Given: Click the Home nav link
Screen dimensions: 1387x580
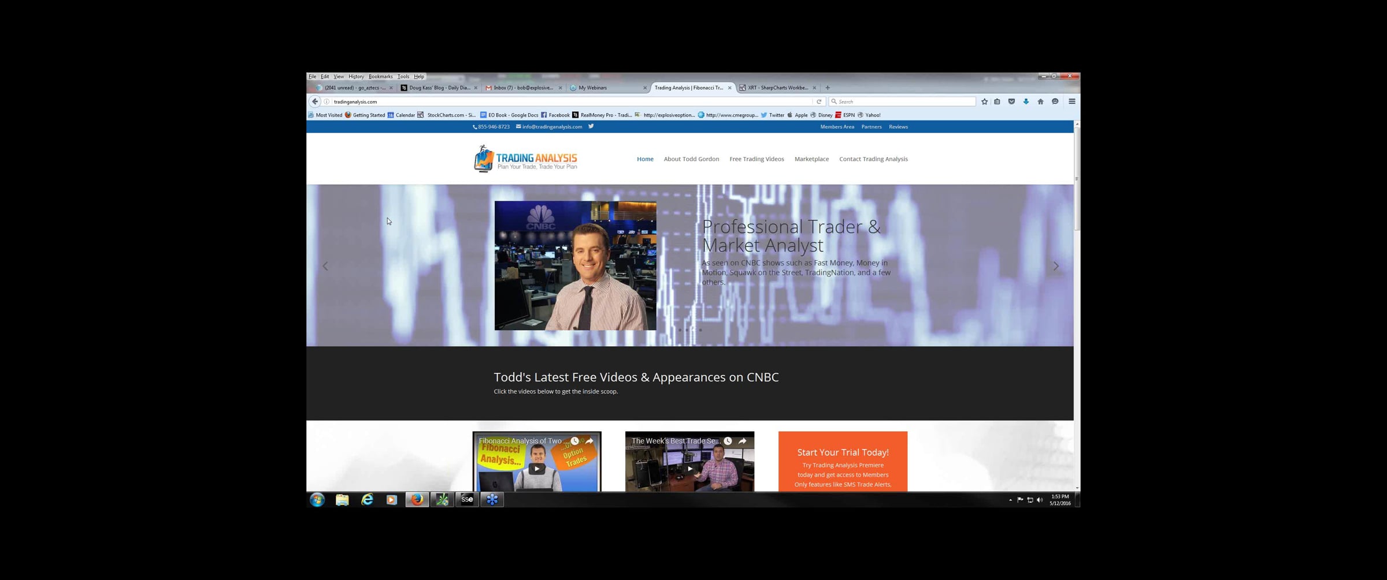Looking at the screenshot, I should click(x=645, y=159).
